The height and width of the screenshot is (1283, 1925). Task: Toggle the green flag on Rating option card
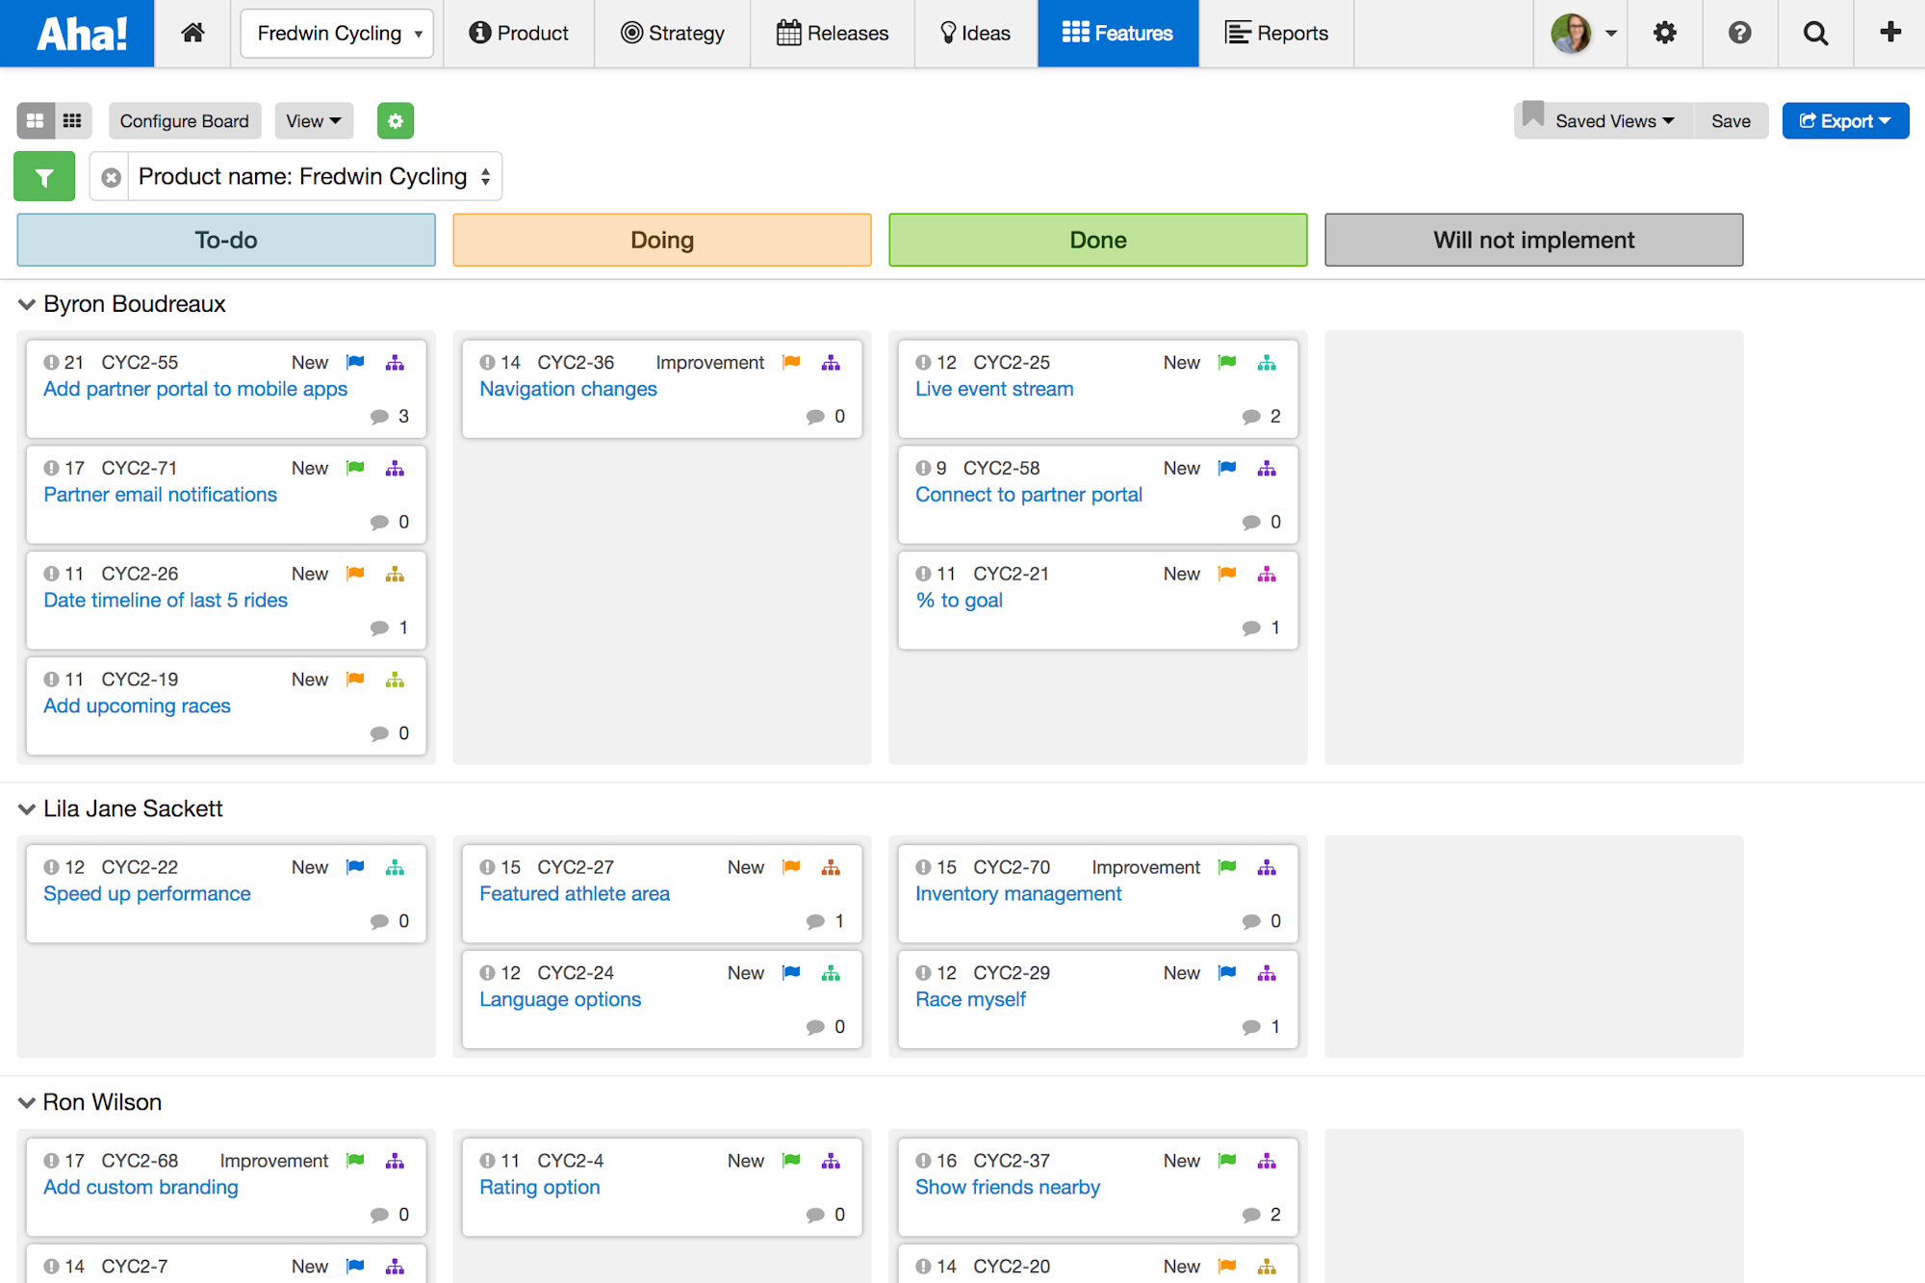pos(790,1161)
